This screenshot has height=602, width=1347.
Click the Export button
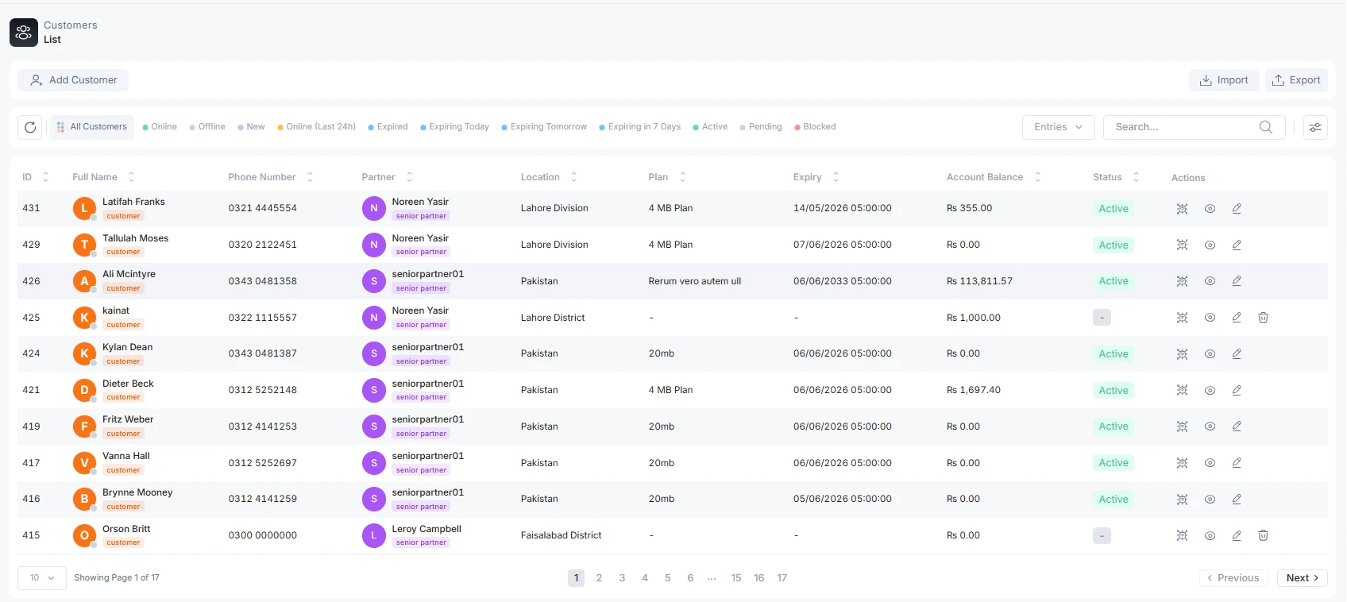click(x=1296, y=80)
